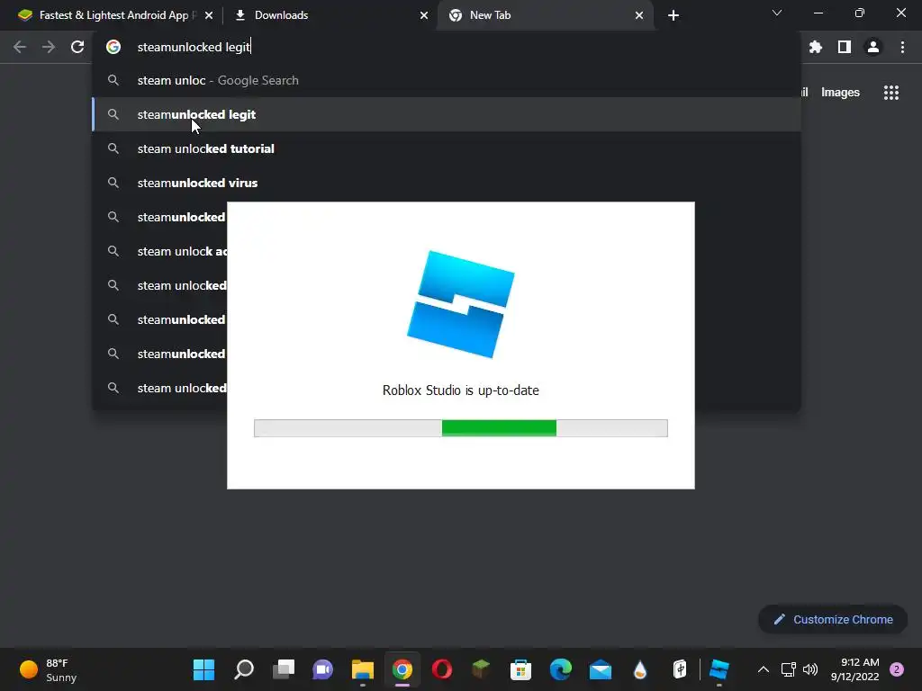This screenshot has height=691, width=922.
Task: Open the volume speaker tray icon
Action: pyautogui.click(x=810, y=669)
